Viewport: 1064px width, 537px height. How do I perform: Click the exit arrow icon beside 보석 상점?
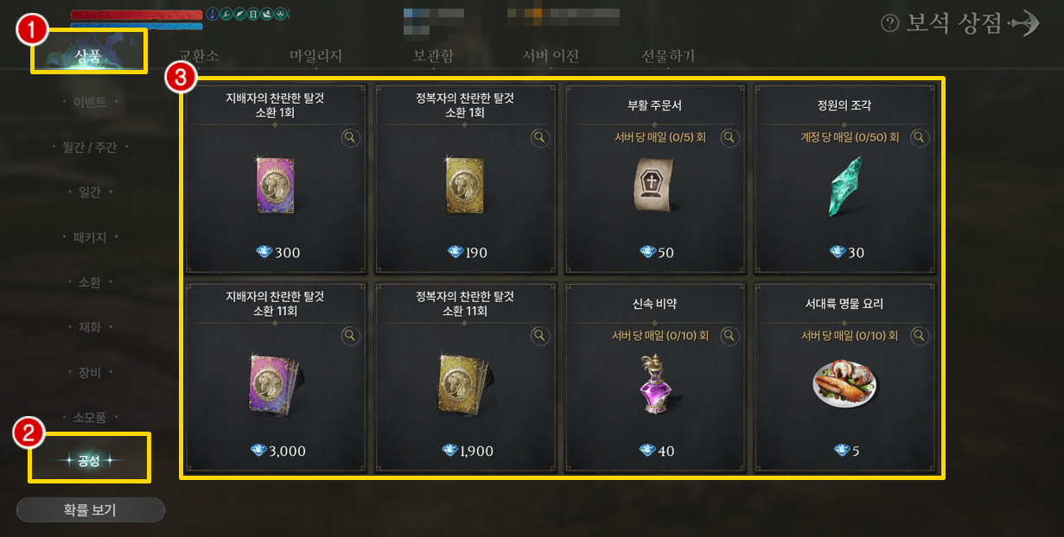[1024, 24]
